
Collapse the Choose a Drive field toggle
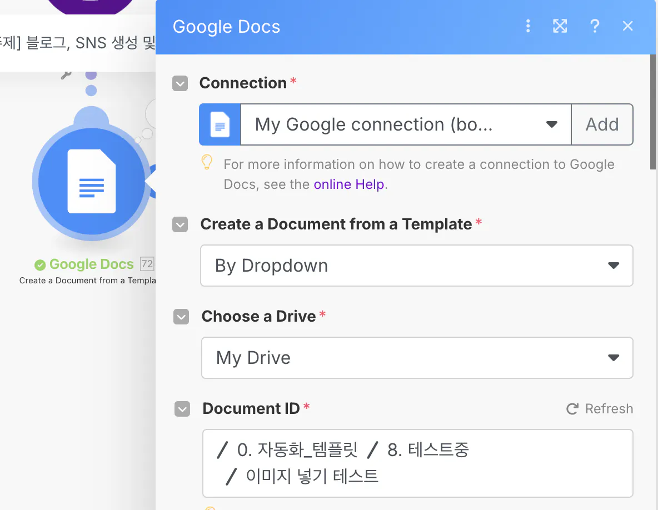pyautogui.click(x=181, y=317)
